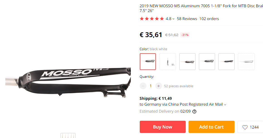Open the small thumbnail below product image

point(68,135)
